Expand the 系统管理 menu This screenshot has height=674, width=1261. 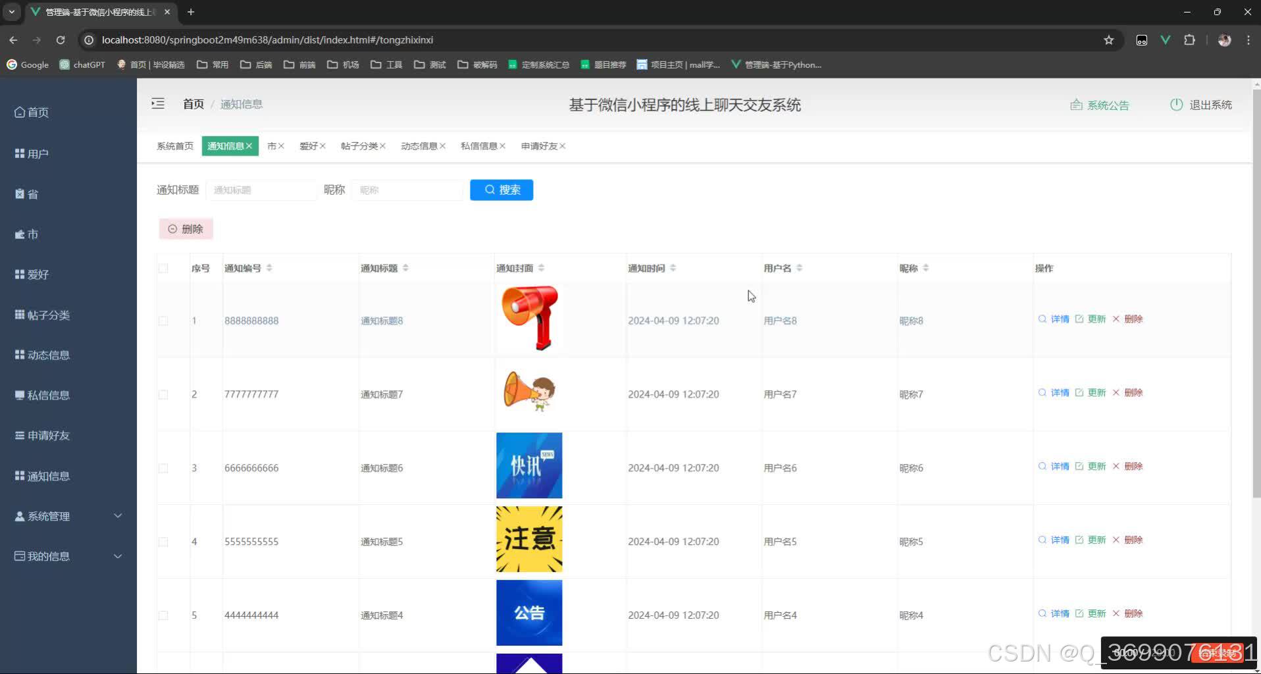point(48,515)
